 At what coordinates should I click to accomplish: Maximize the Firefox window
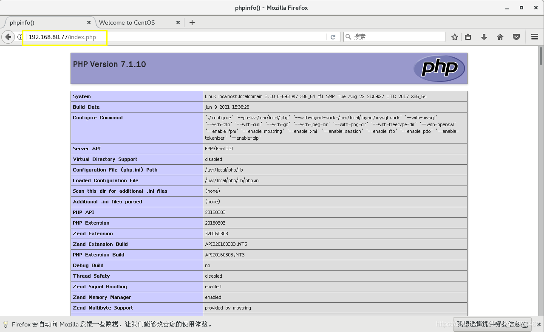521,8
